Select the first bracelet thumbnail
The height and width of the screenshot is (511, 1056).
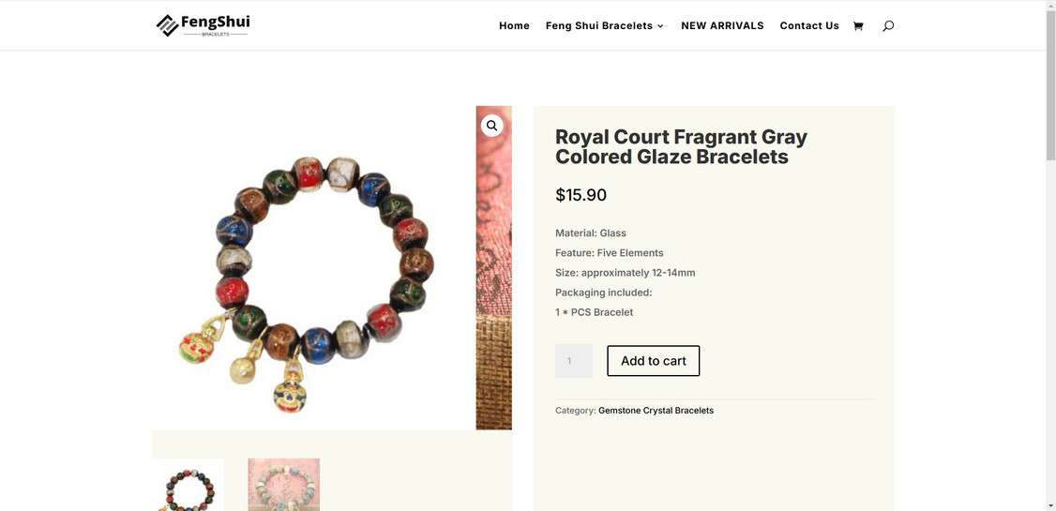click(188, 485)
